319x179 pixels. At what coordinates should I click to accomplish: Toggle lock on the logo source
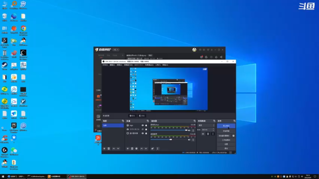[x=146, y=125]
